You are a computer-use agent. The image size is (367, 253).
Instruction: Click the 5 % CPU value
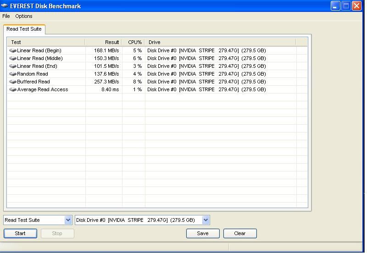click(x=137, y=50)
